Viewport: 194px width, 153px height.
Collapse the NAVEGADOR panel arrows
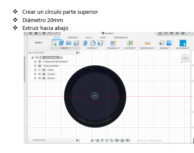point(30,53)
